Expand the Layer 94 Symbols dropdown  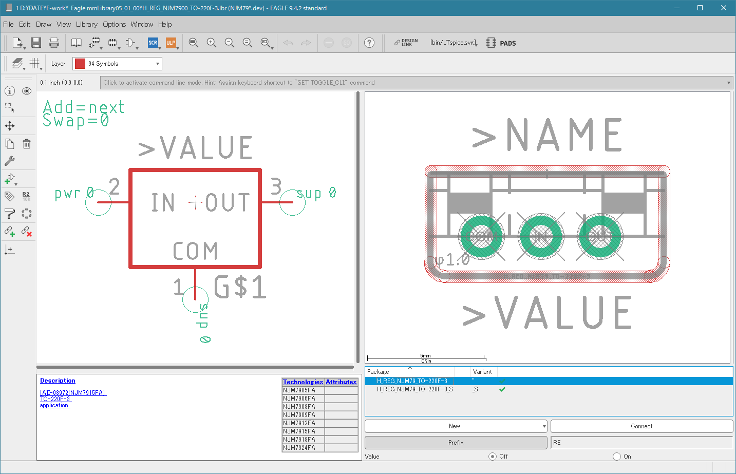coord(117,64)
